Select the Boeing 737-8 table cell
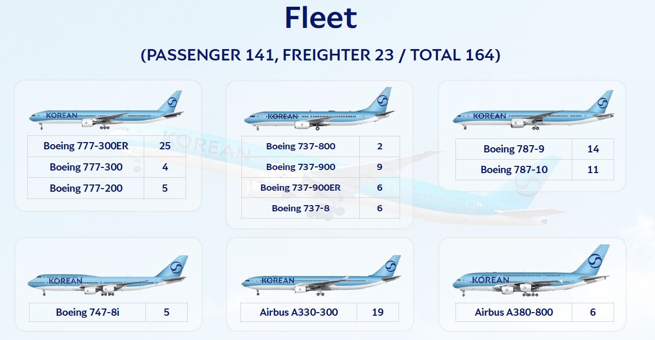This screenshot has width=655, height=340. click(x=300, y=209)
